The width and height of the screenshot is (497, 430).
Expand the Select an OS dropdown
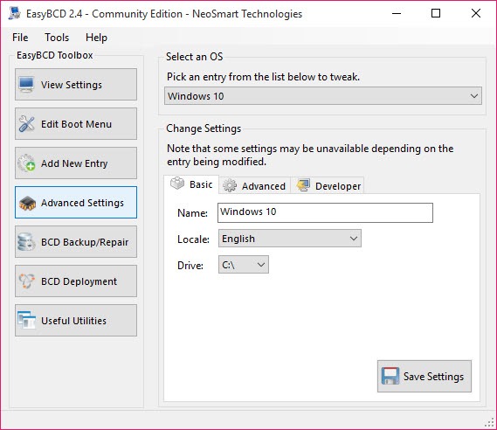(x=323, y=96)
